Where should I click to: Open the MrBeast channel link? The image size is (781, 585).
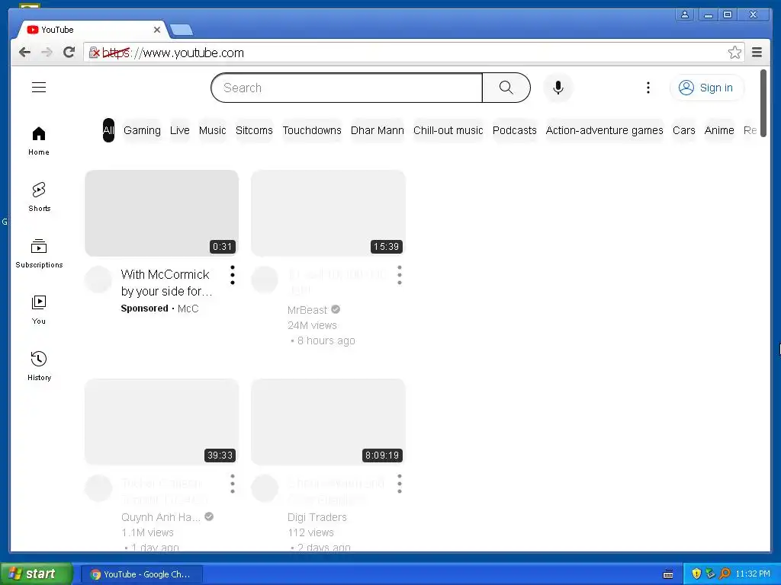point(307,310)
